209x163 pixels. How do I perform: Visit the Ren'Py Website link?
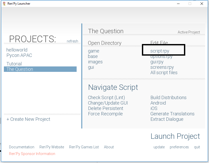click(52, 147)
